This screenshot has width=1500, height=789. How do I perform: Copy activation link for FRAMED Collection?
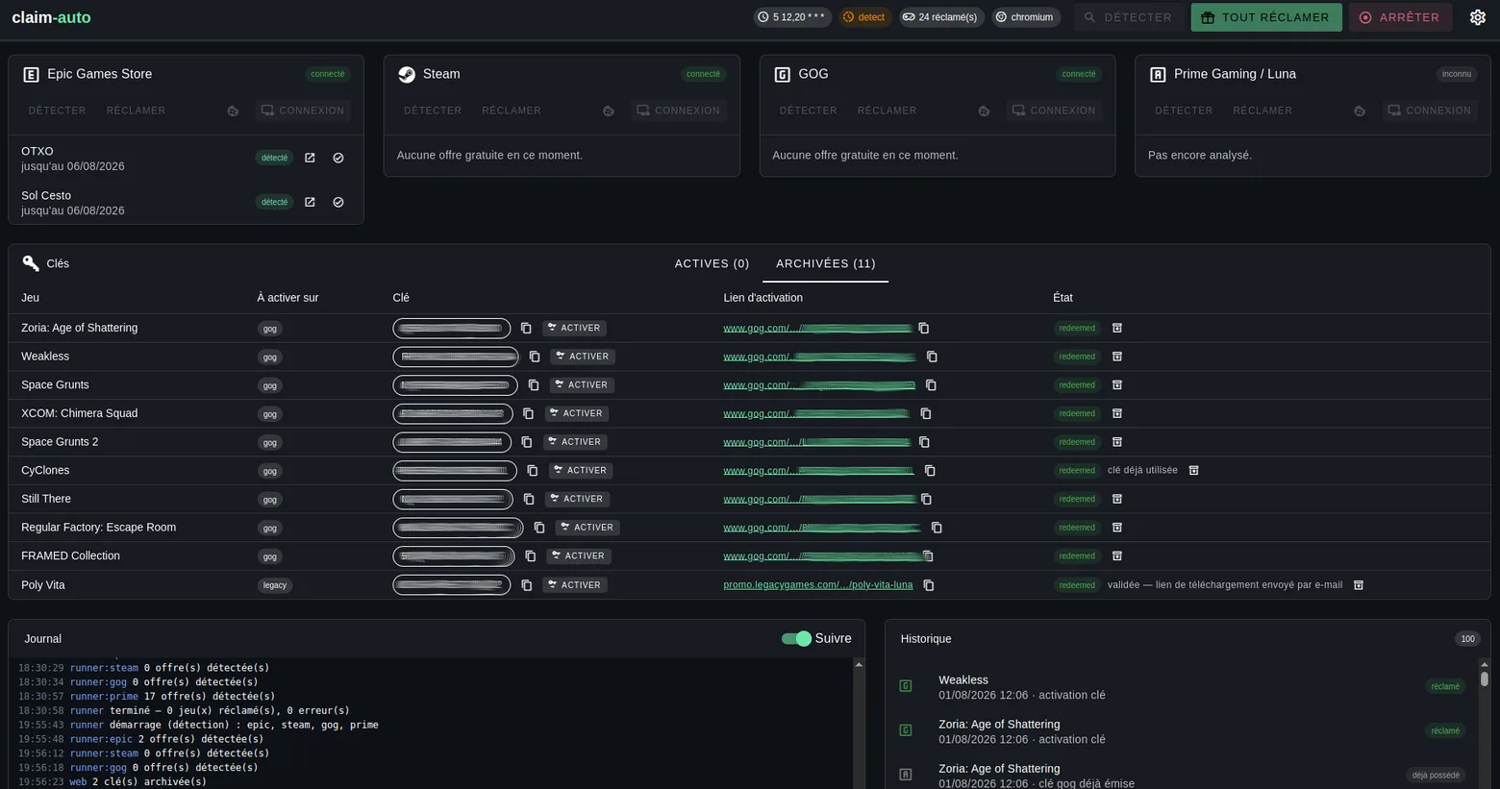point(929,555)
